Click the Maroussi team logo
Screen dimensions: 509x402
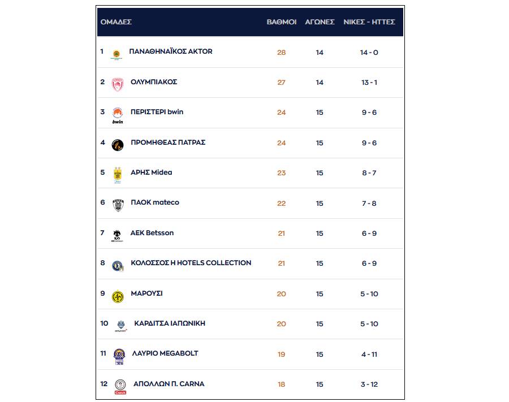click(118, 296)
